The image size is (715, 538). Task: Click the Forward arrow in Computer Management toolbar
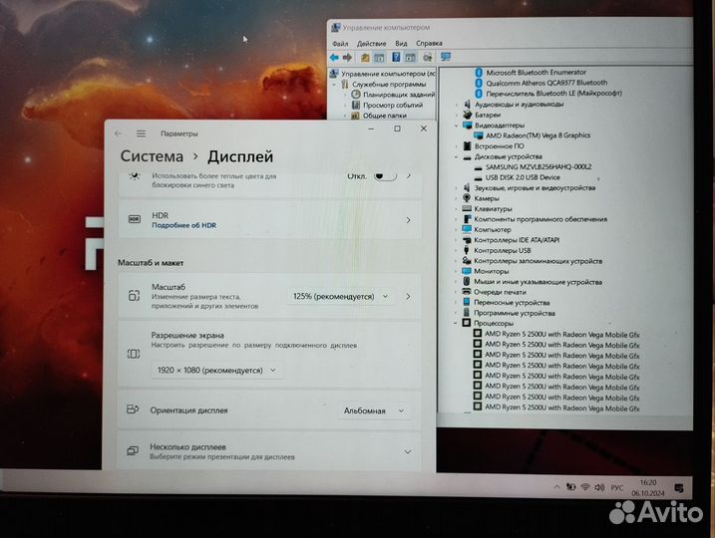click(347, 58)
